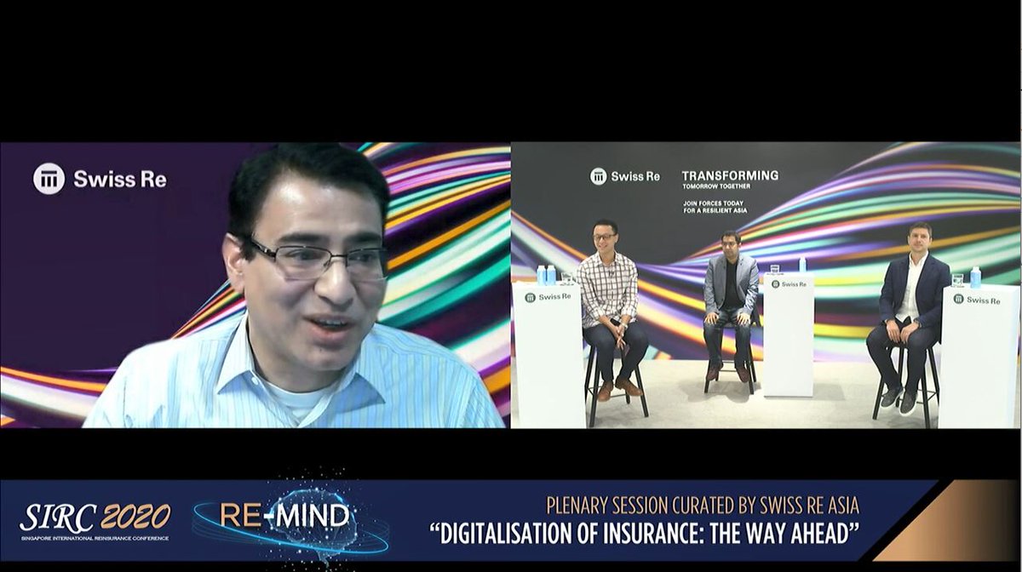Screen dimensions: 1022x572
Task: Click the Swiss Re logo icon in the left video
Action: [49, 179]
